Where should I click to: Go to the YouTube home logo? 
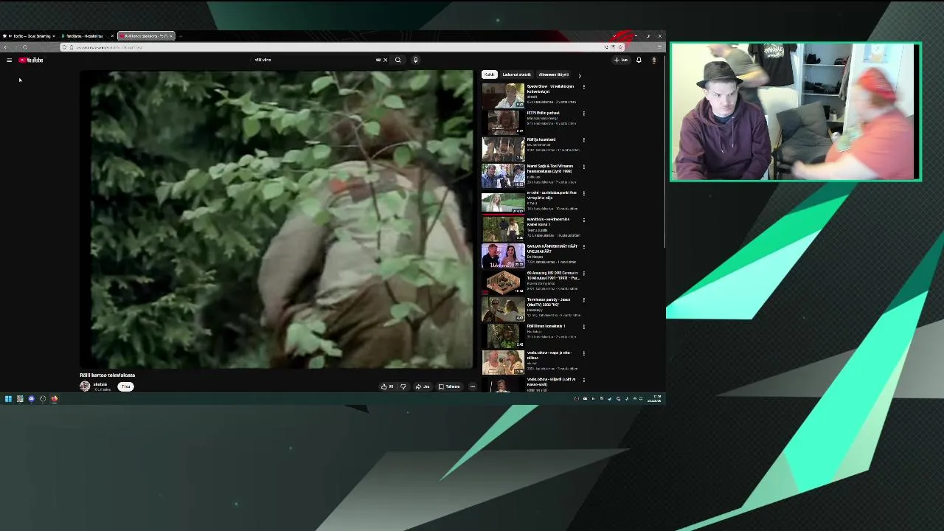(31, 60)
